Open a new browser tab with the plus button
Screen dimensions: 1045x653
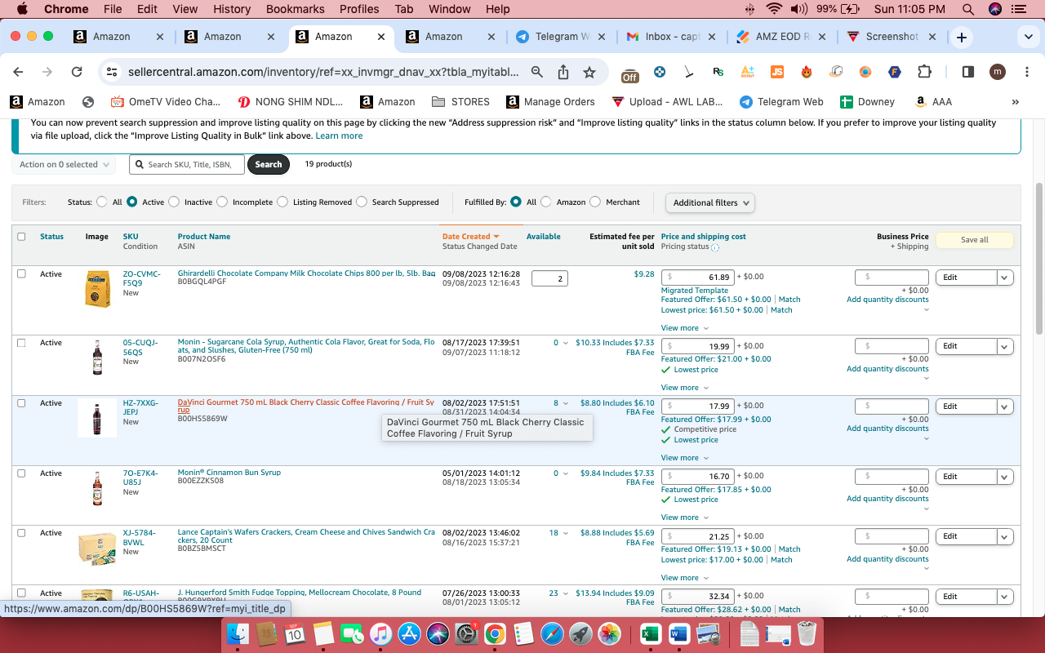pos(962,38)
